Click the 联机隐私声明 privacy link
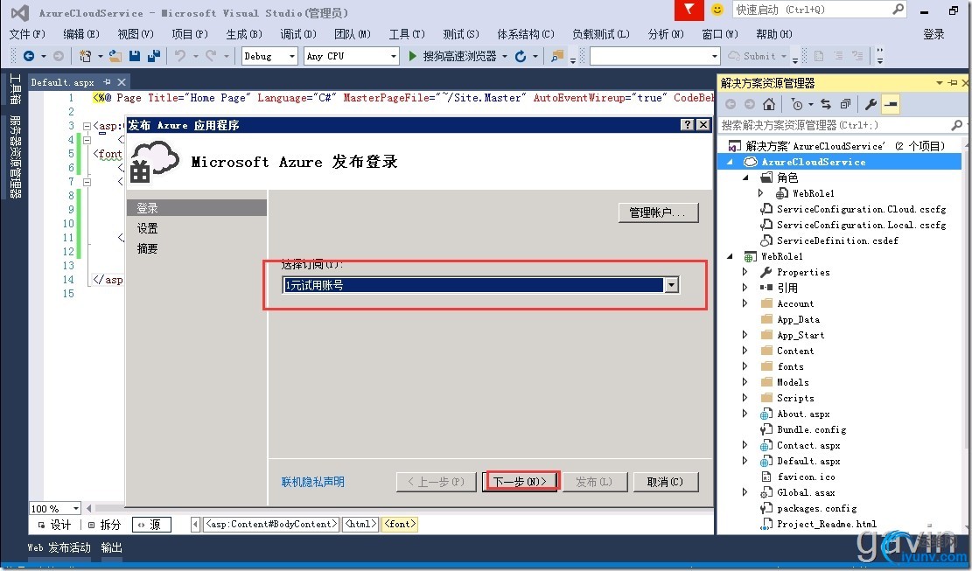Viewport: 972px width, 571px height. [x=313, y=482]
